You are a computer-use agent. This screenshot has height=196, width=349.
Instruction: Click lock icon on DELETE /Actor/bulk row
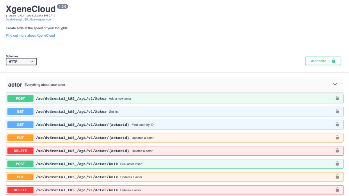(x=337, y=190)
